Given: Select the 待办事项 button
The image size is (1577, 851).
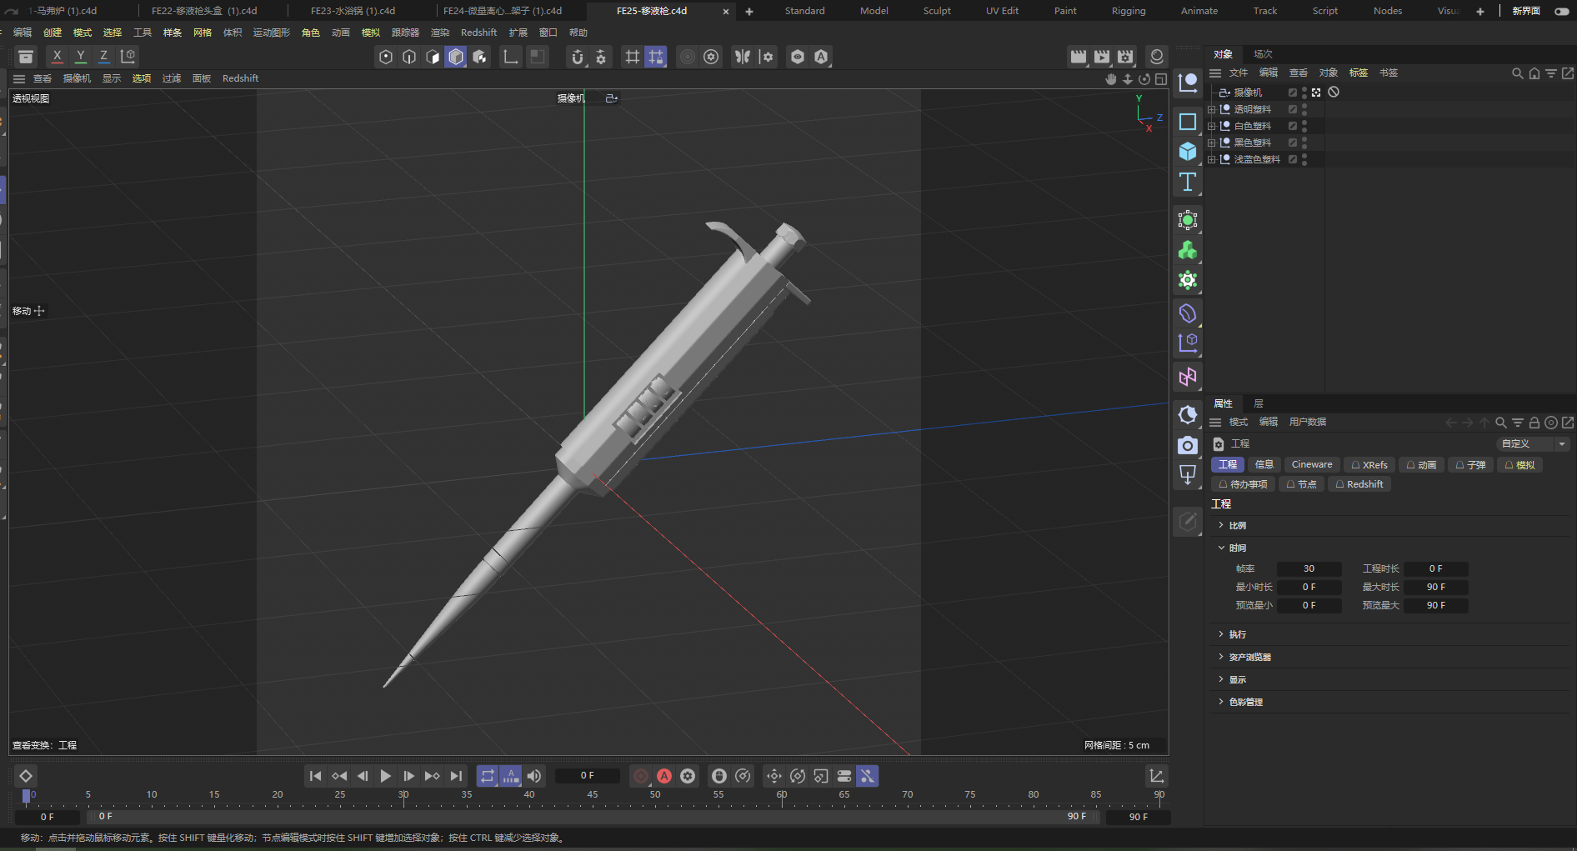Looking at the screenshot, I should pos(1243,484).
